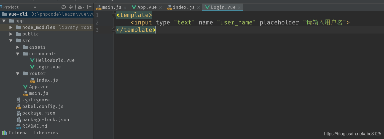This screenshot has height=139, width=384.
Task: Click the JSON icon of package-lock.json
Action: (18, 119)
